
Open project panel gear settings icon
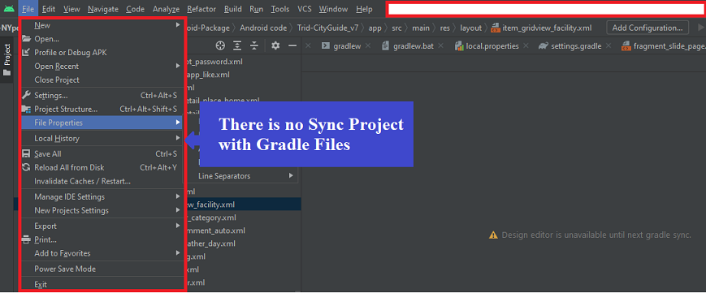(275, 45)
